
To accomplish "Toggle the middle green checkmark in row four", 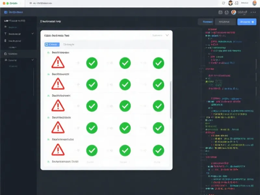I will click(125, 128).
